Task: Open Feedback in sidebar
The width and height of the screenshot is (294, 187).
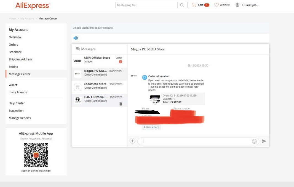Action: click(x=15, y=52)
